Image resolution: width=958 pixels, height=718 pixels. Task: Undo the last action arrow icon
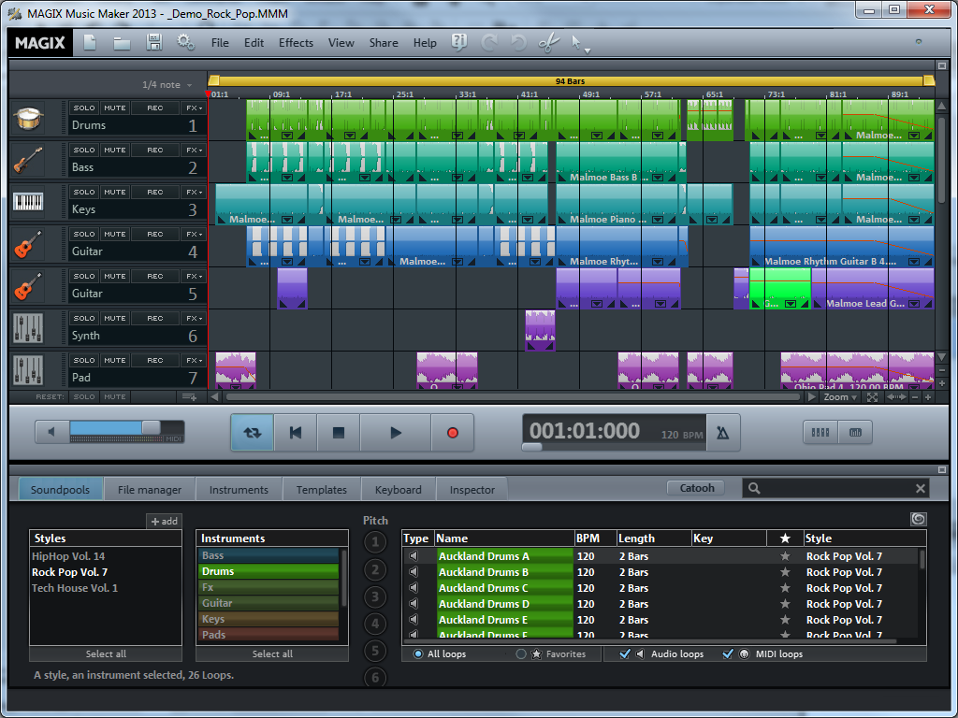click(x=518, y=43)
